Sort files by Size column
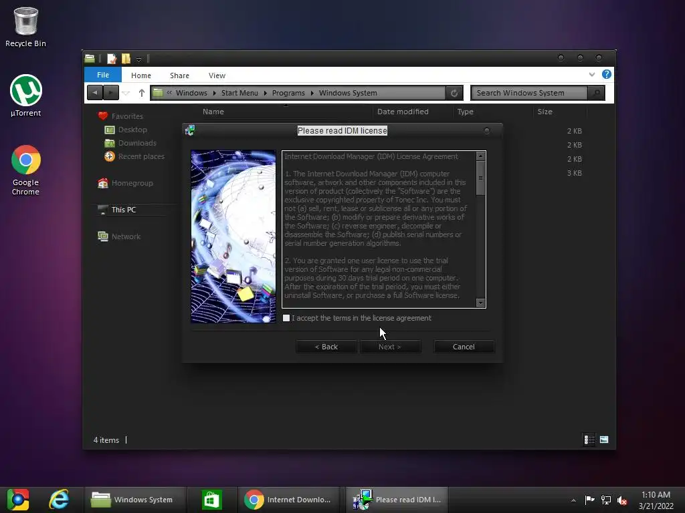685x513 pixels. (545, 112)
